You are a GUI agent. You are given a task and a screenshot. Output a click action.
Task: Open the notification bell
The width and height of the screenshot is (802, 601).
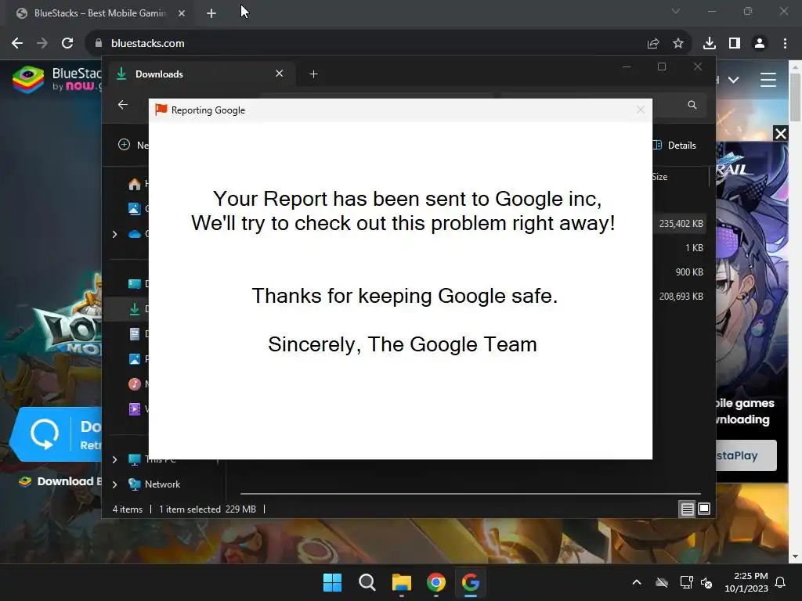[x=781, y=582]
